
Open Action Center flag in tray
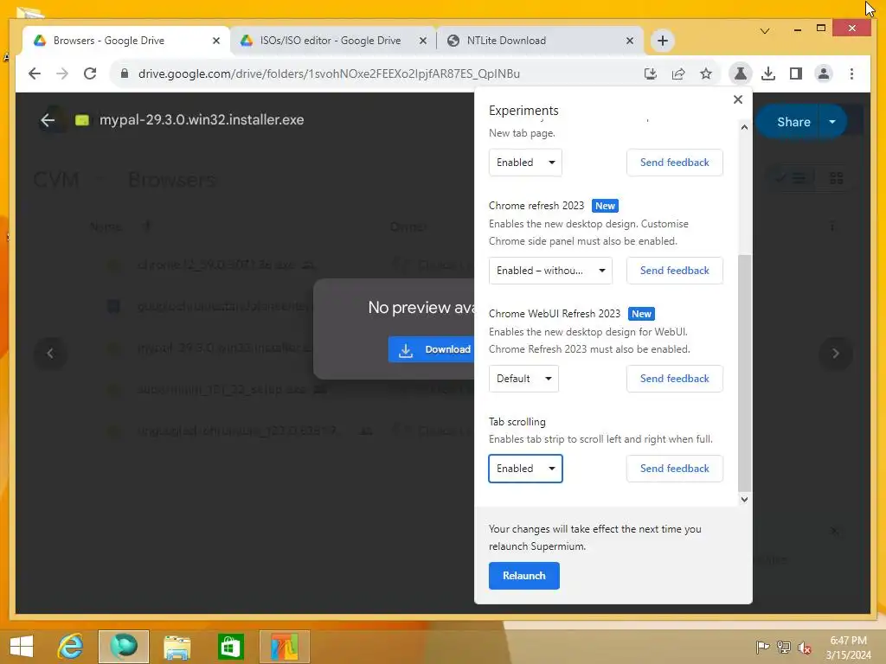(x=762, y=647)
